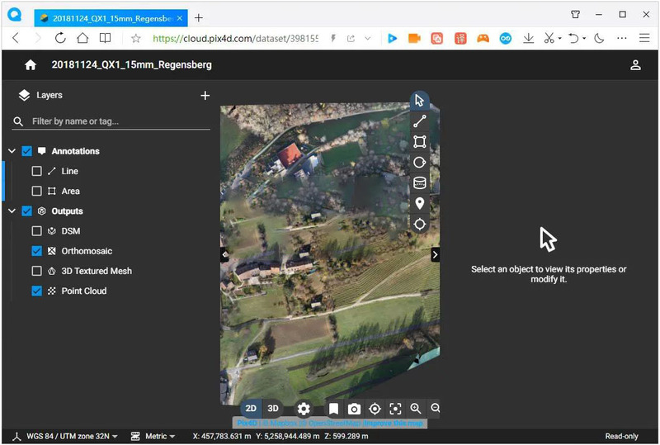Select the circle annotation tool
Image resolution: width=660 pixels, height=445 pixels.
420,163
